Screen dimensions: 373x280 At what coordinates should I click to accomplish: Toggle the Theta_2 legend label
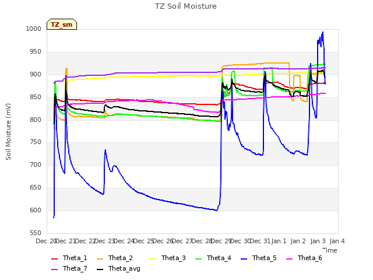[x=121, y=258]
